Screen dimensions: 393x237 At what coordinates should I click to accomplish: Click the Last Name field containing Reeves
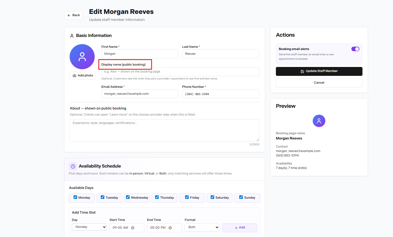point(221,54)
